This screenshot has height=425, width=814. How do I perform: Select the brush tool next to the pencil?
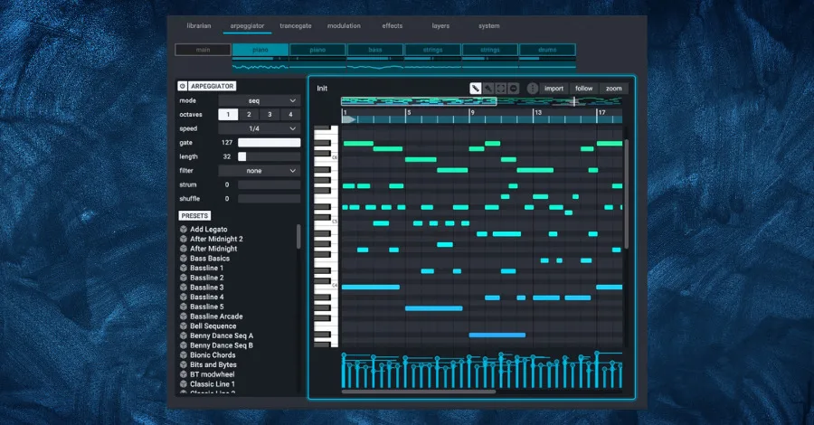tap(488, 89)
